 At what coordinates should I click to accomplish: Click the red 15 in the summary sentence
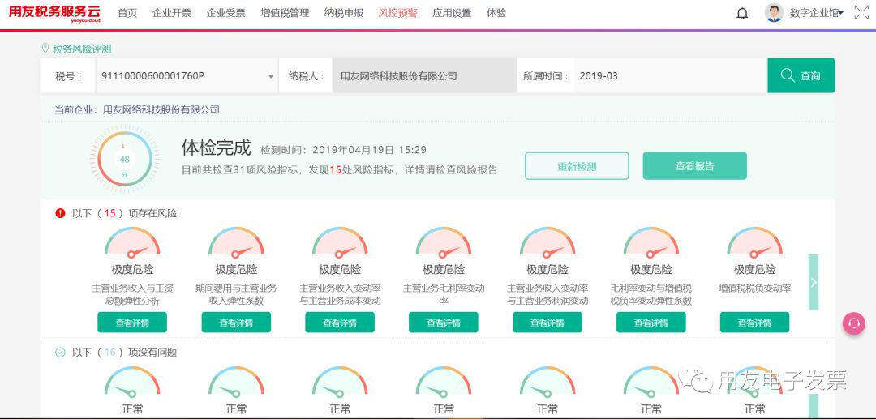pyautogui.click(x=335, y=169)
